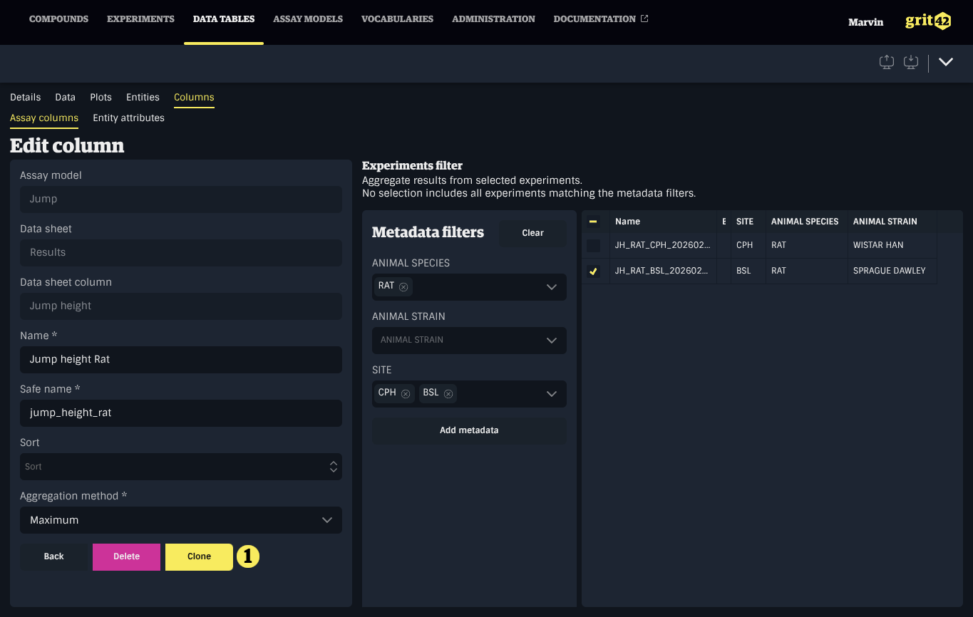The width and height of the screenshot is (973, 617).
Task: Open the Compounds menu
Action: (58, 19)
